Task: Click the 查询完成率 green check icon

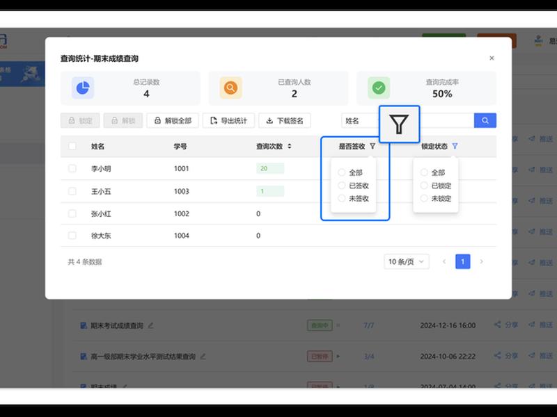Action: coord(379,88)
